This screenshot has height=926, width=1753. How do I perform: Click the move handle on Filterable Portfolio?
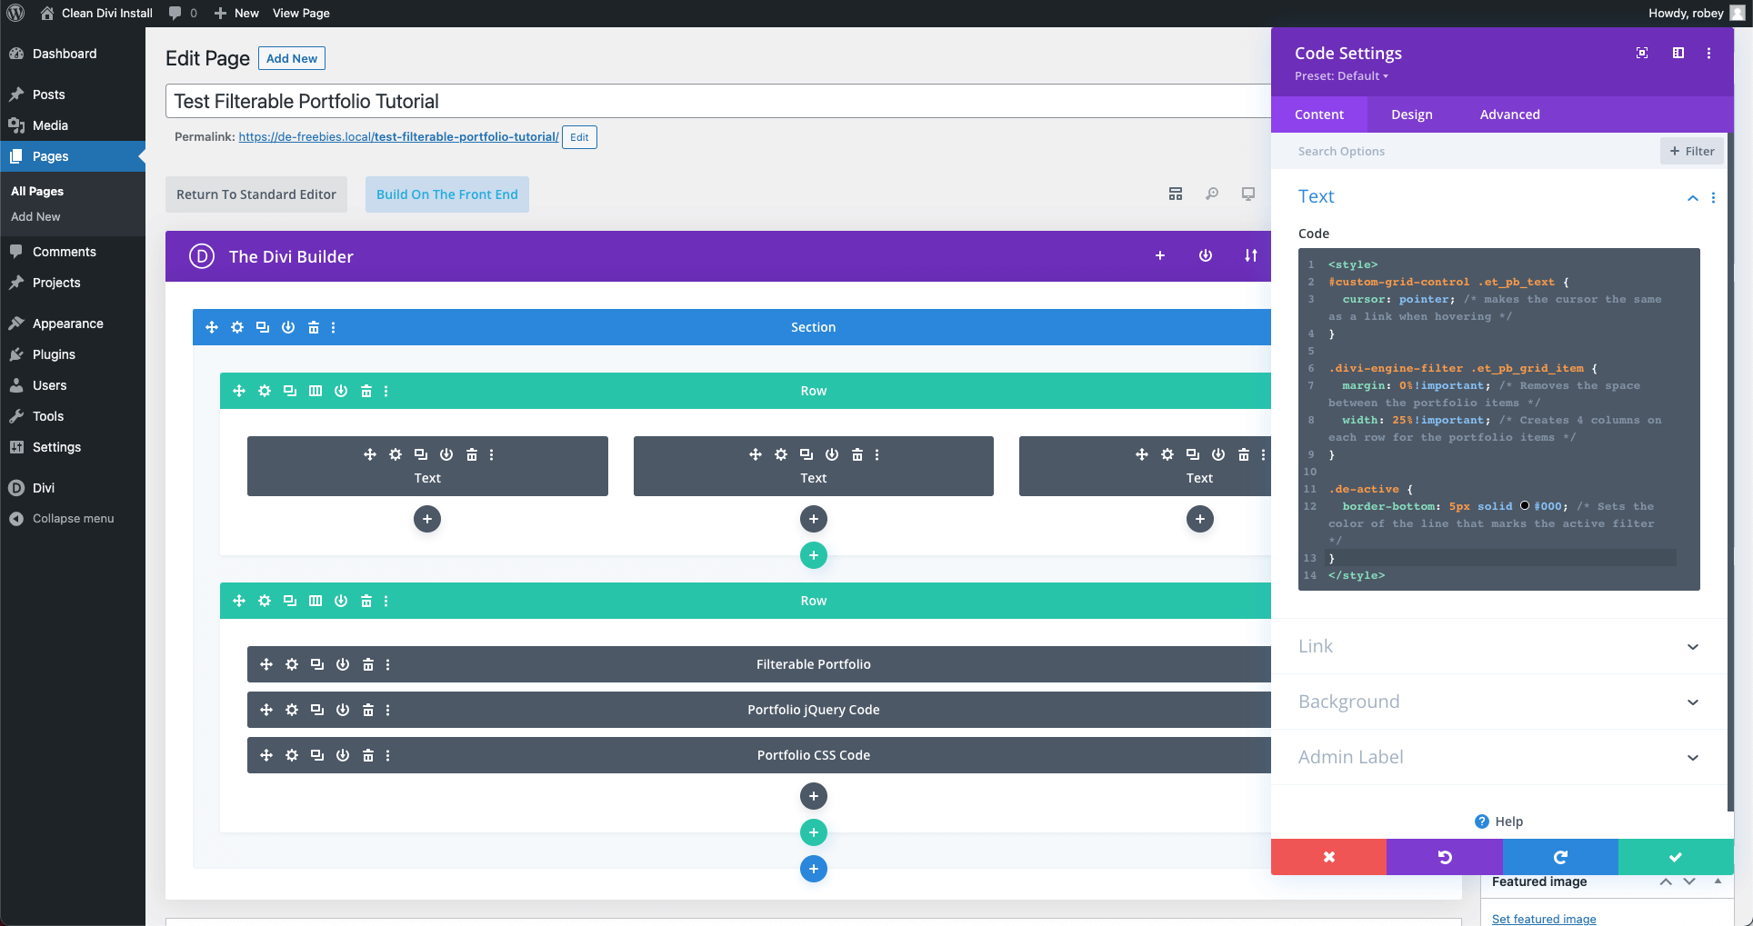266,664
